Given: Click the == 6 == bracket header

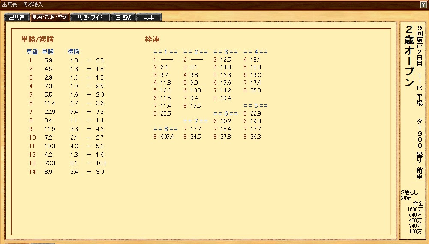Looking at the screenshot, I should [226, 113].
